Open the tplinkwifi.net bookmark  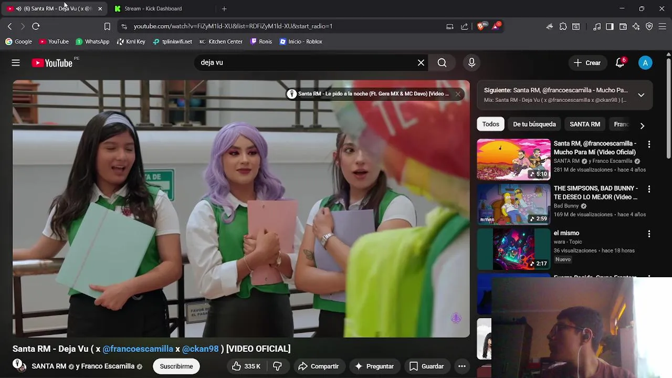point(172,41)
